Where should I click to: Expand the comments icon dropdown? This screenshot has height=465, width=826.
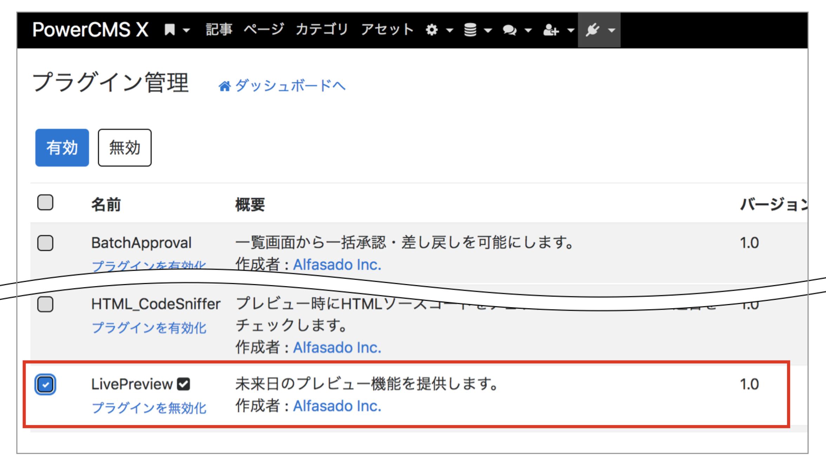click(x=528, y=31)
